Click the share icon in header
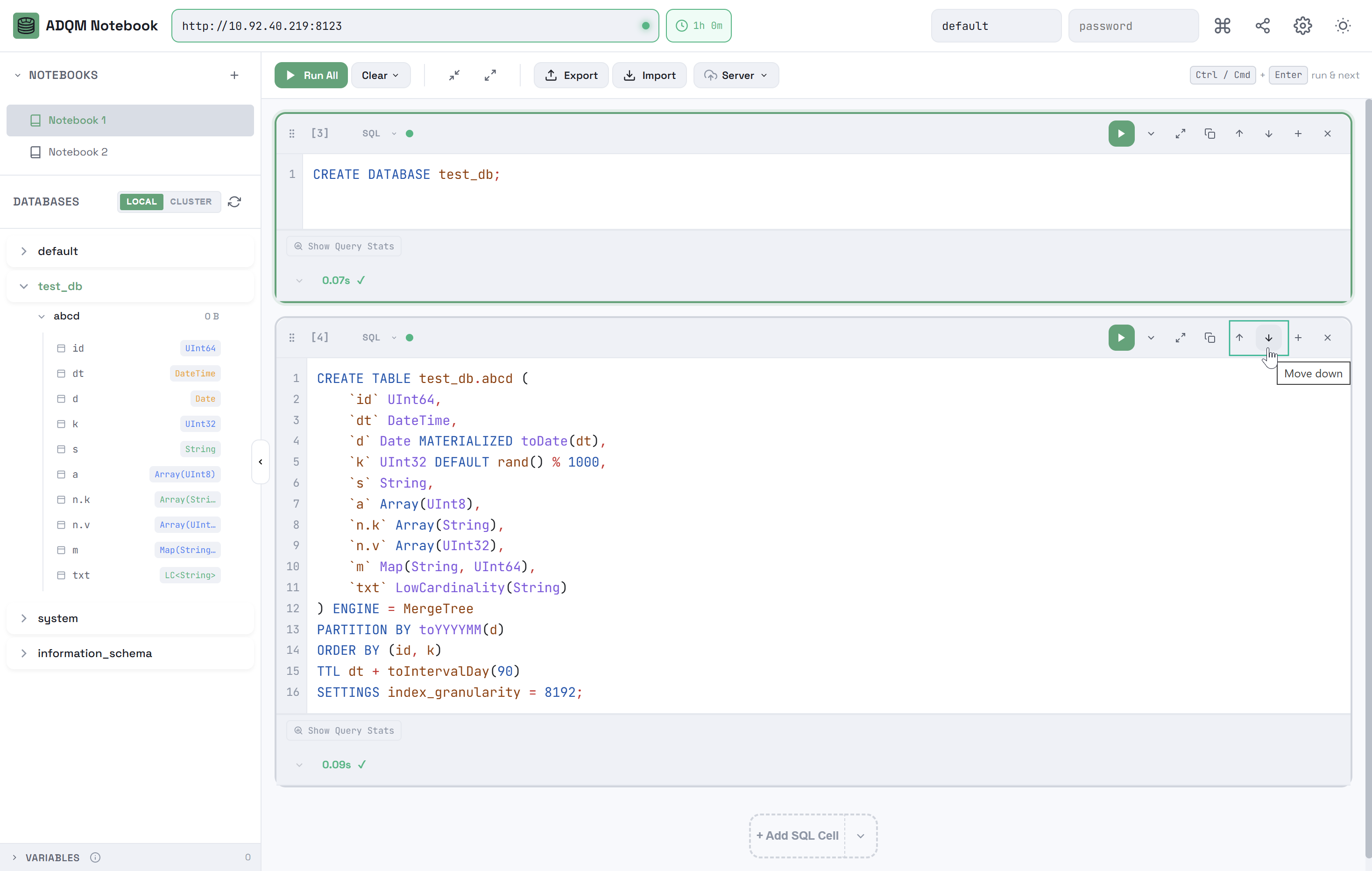Image resolution: width=1372 pixels, height=871 pixels. pyautogui.click(x=1263, y=26)
